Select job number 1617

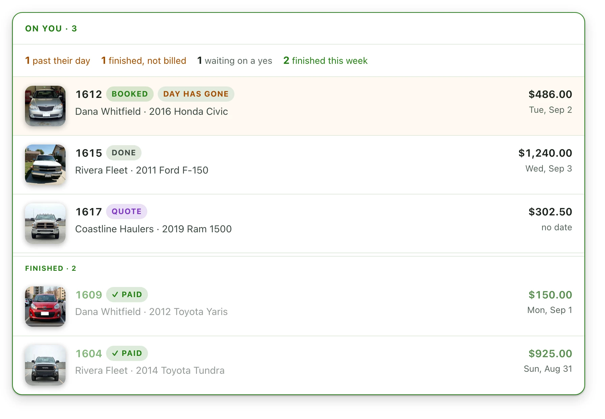89,212
